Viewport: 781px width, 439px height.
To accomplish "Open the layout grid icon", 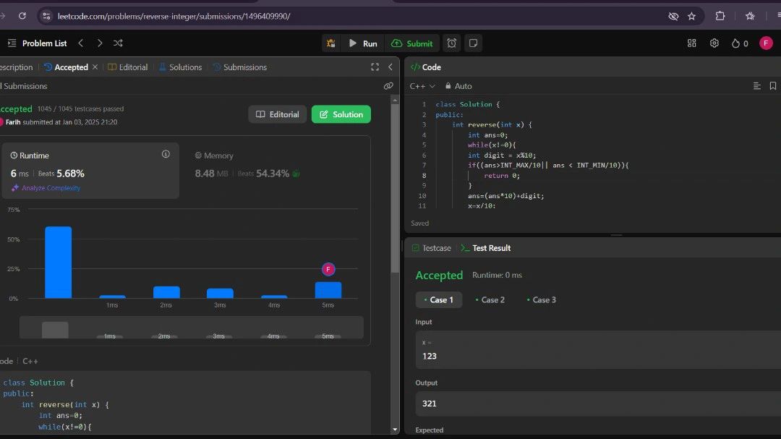I will tap(692, 43).
